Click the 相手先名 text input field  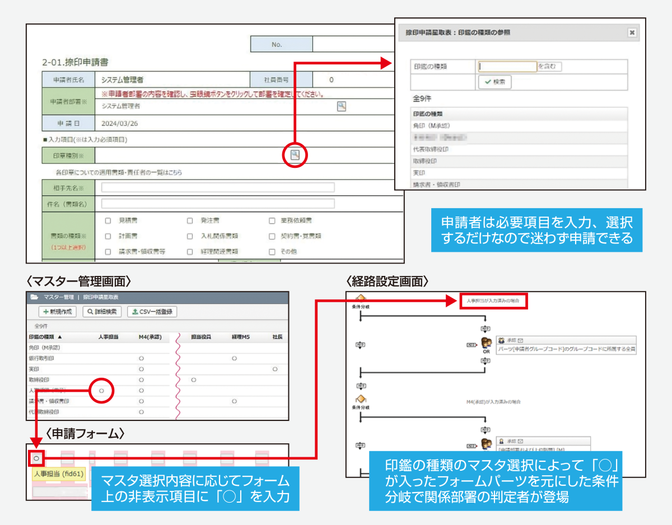coord(217,187)
